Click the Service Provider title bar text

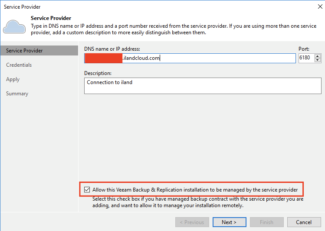tap(23, 7)
